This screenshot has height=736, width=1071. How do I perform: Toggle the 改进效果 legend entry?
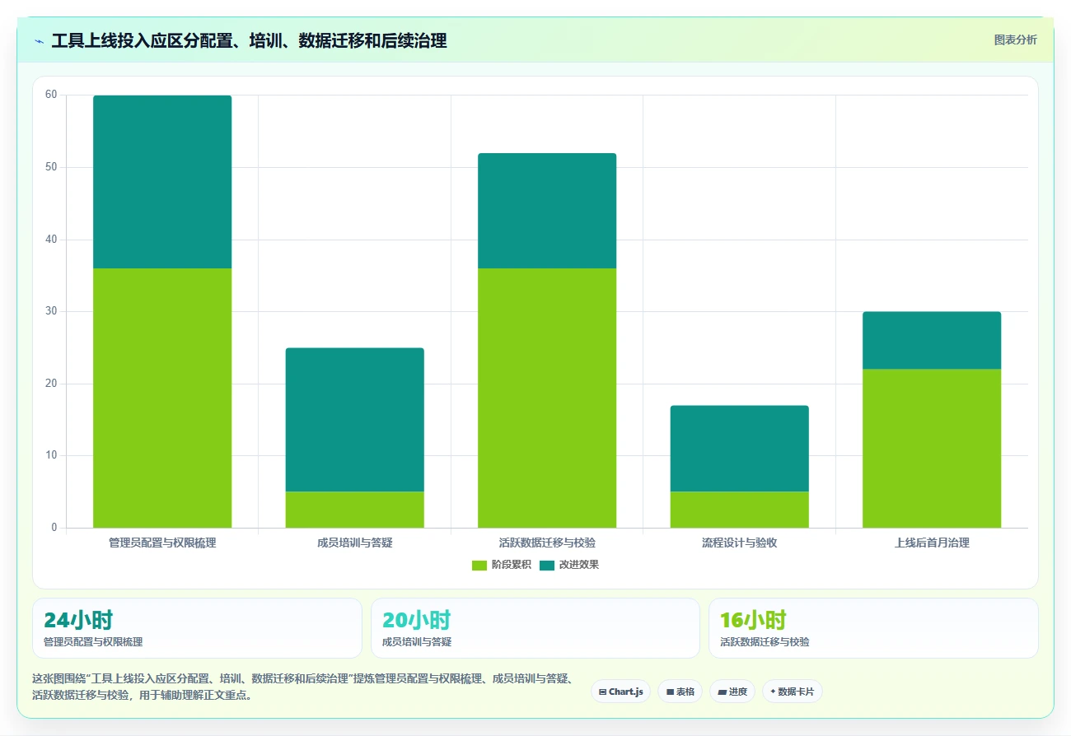tap(569, 565)
